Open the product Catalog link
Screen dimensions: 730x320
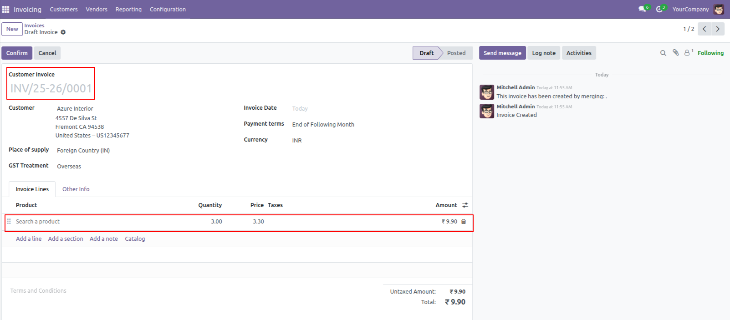tap(135, 239)
